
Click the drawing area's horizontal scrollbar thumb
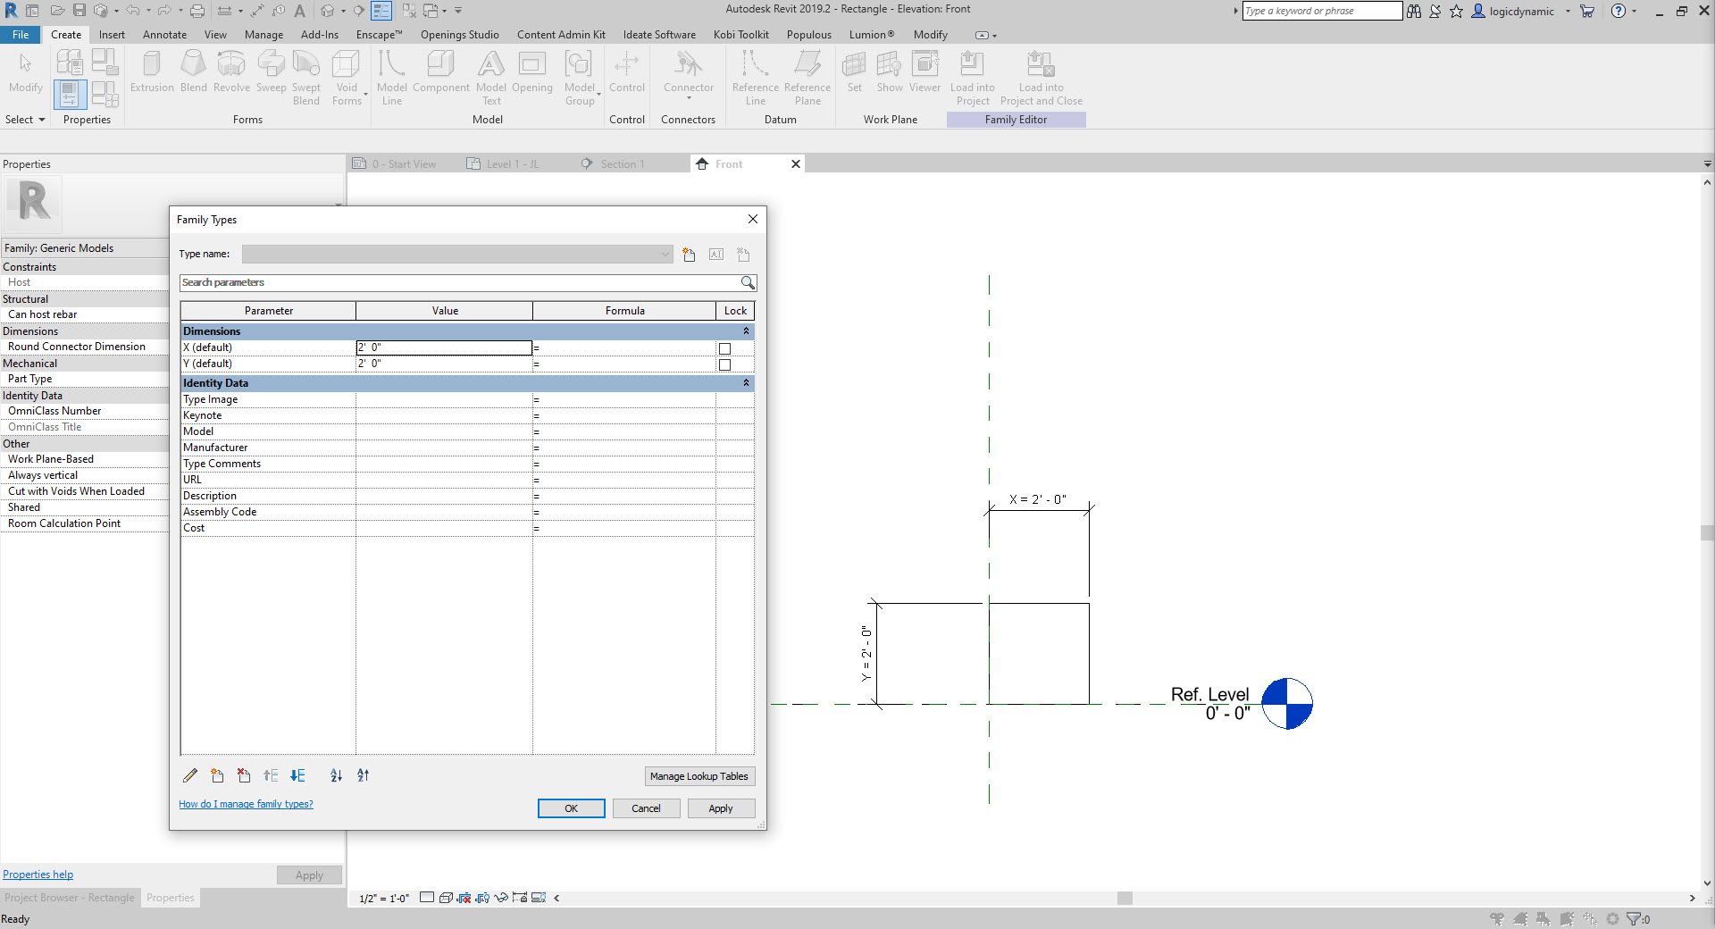[1125, 898]
